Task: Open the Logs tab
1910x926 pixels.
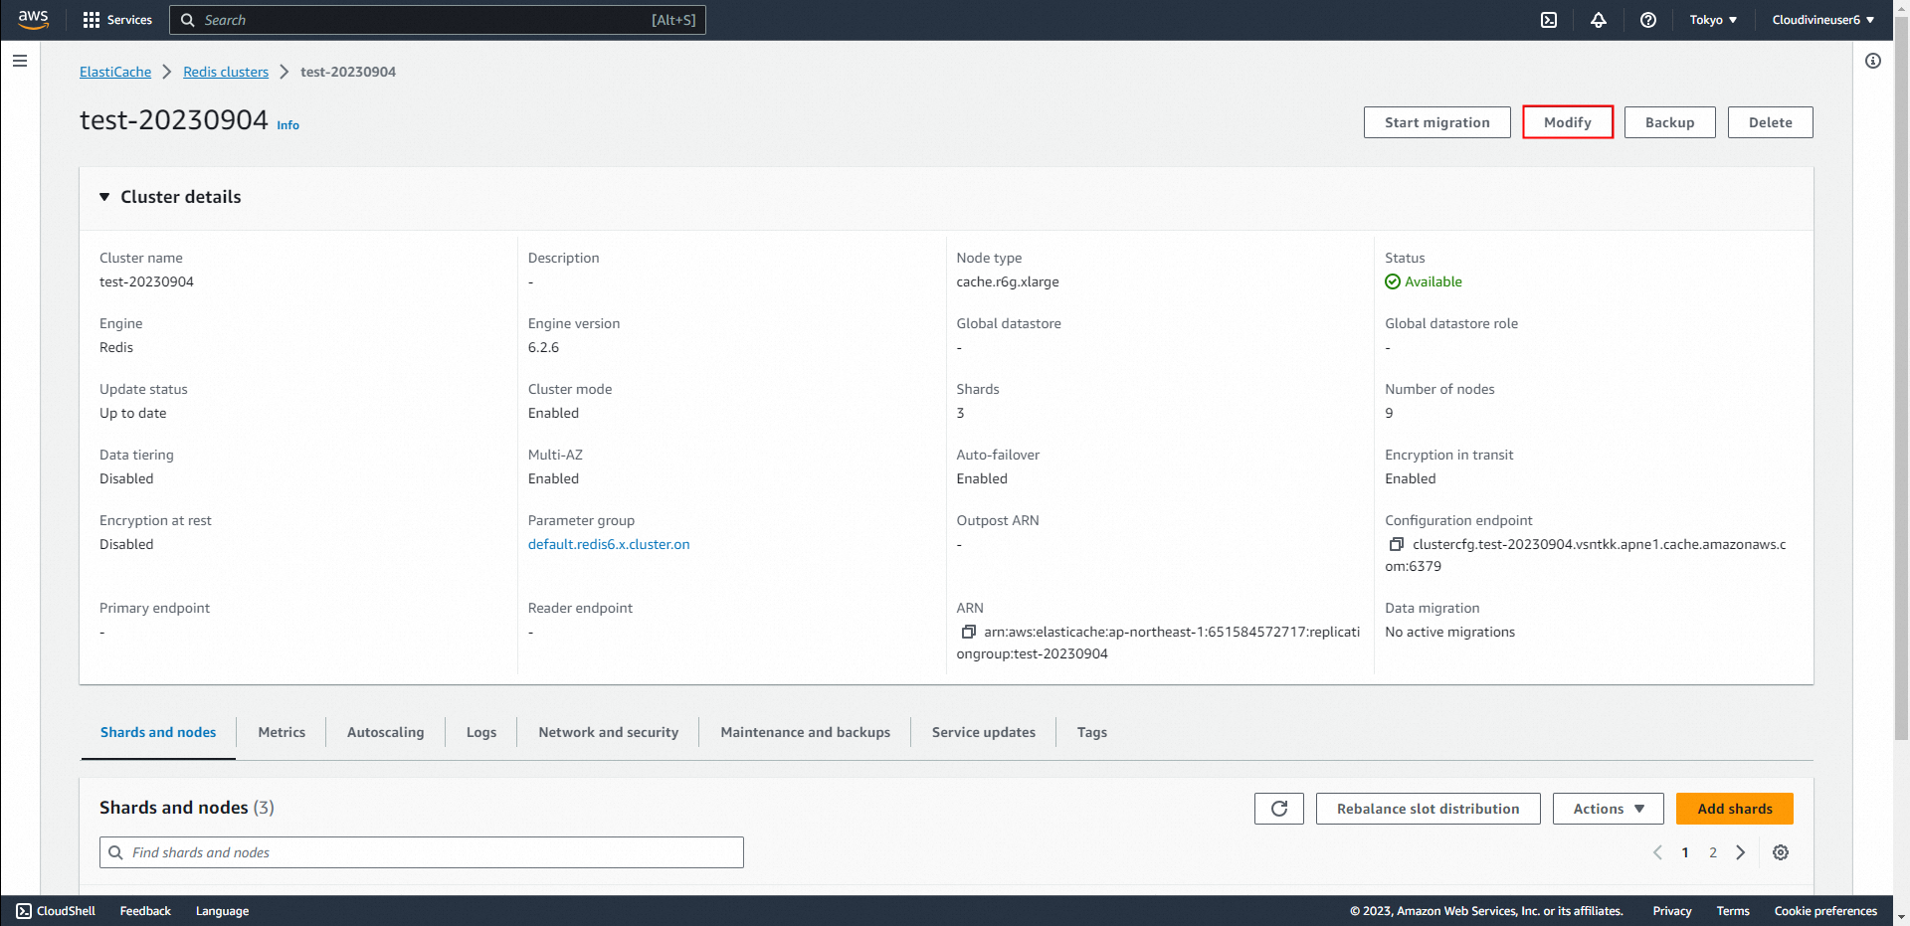Action: (x=481, y=732)
